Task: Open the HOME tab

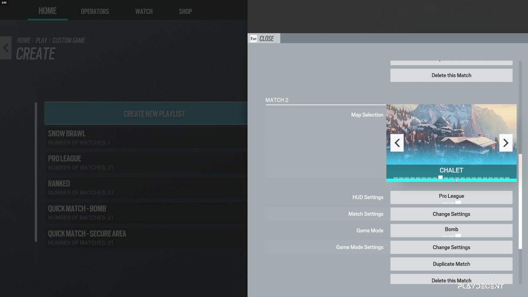Action: (47, 11)
